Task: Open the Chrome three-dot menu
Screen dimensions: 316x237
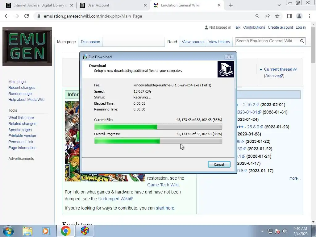Action: click(309, 16)
